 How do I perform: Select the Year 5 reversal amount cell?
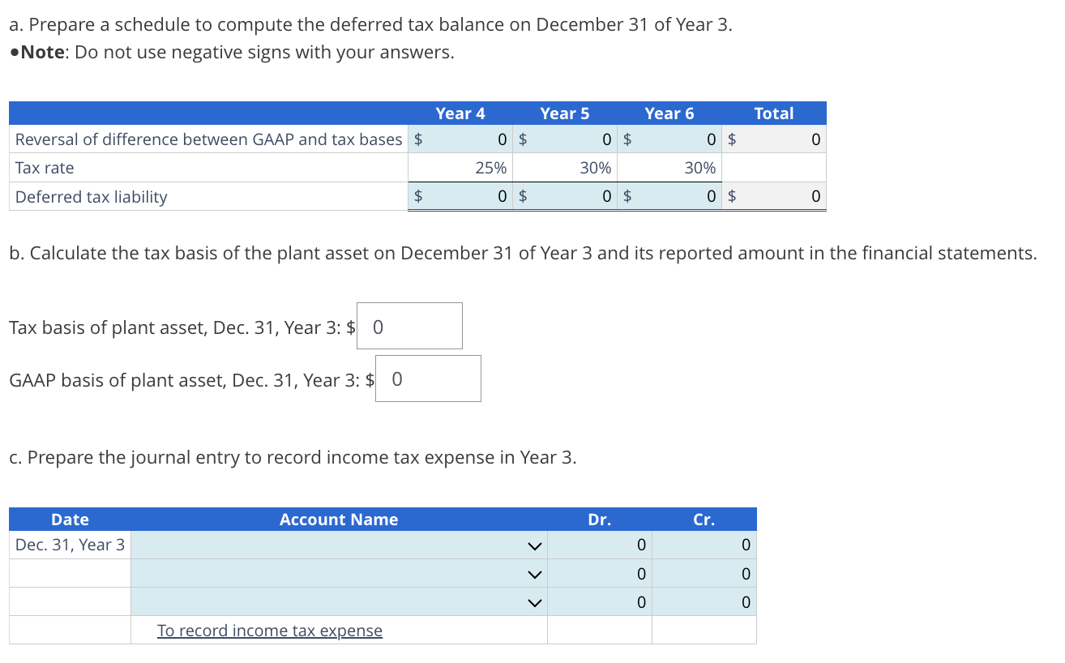[575, 139]
